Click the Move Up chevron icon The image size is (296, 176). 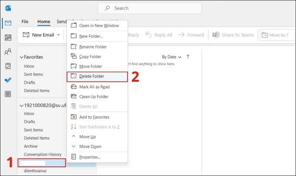[74, 136]
